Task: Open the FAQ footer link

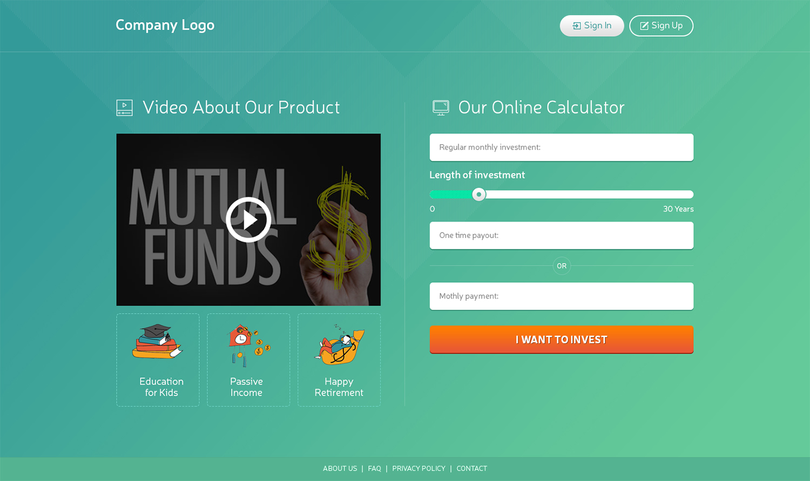Action: 374,469
